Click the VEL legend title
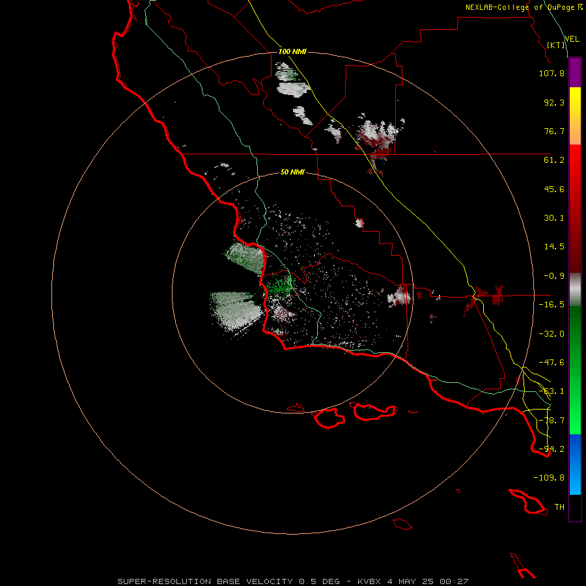 click(x=572, y=39)
